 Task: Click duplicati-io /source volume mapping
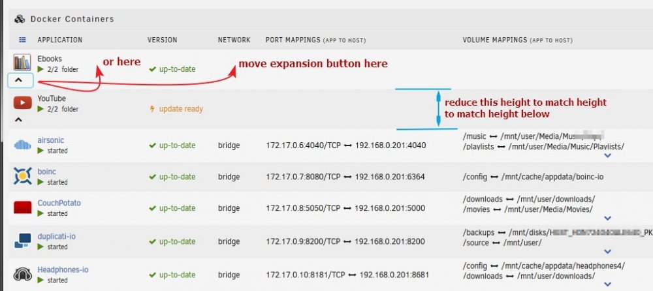(x=502, y=243)
